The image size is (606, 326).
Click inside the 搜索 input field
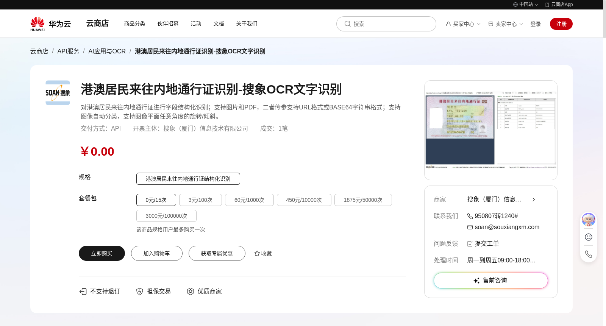(x=386, y=24)
